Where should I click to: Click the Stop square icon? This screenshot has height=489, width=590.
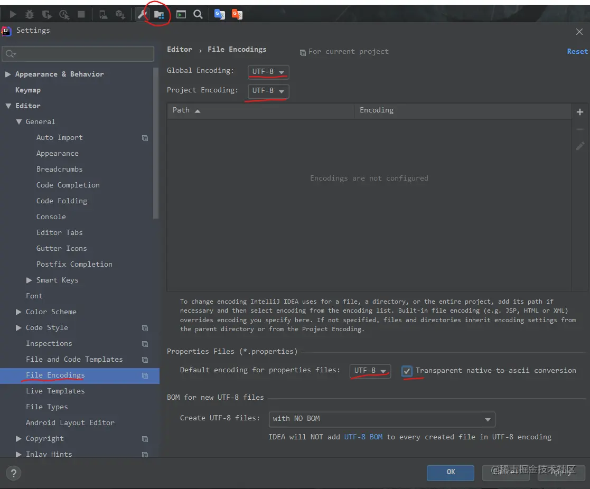pos(81,14)
